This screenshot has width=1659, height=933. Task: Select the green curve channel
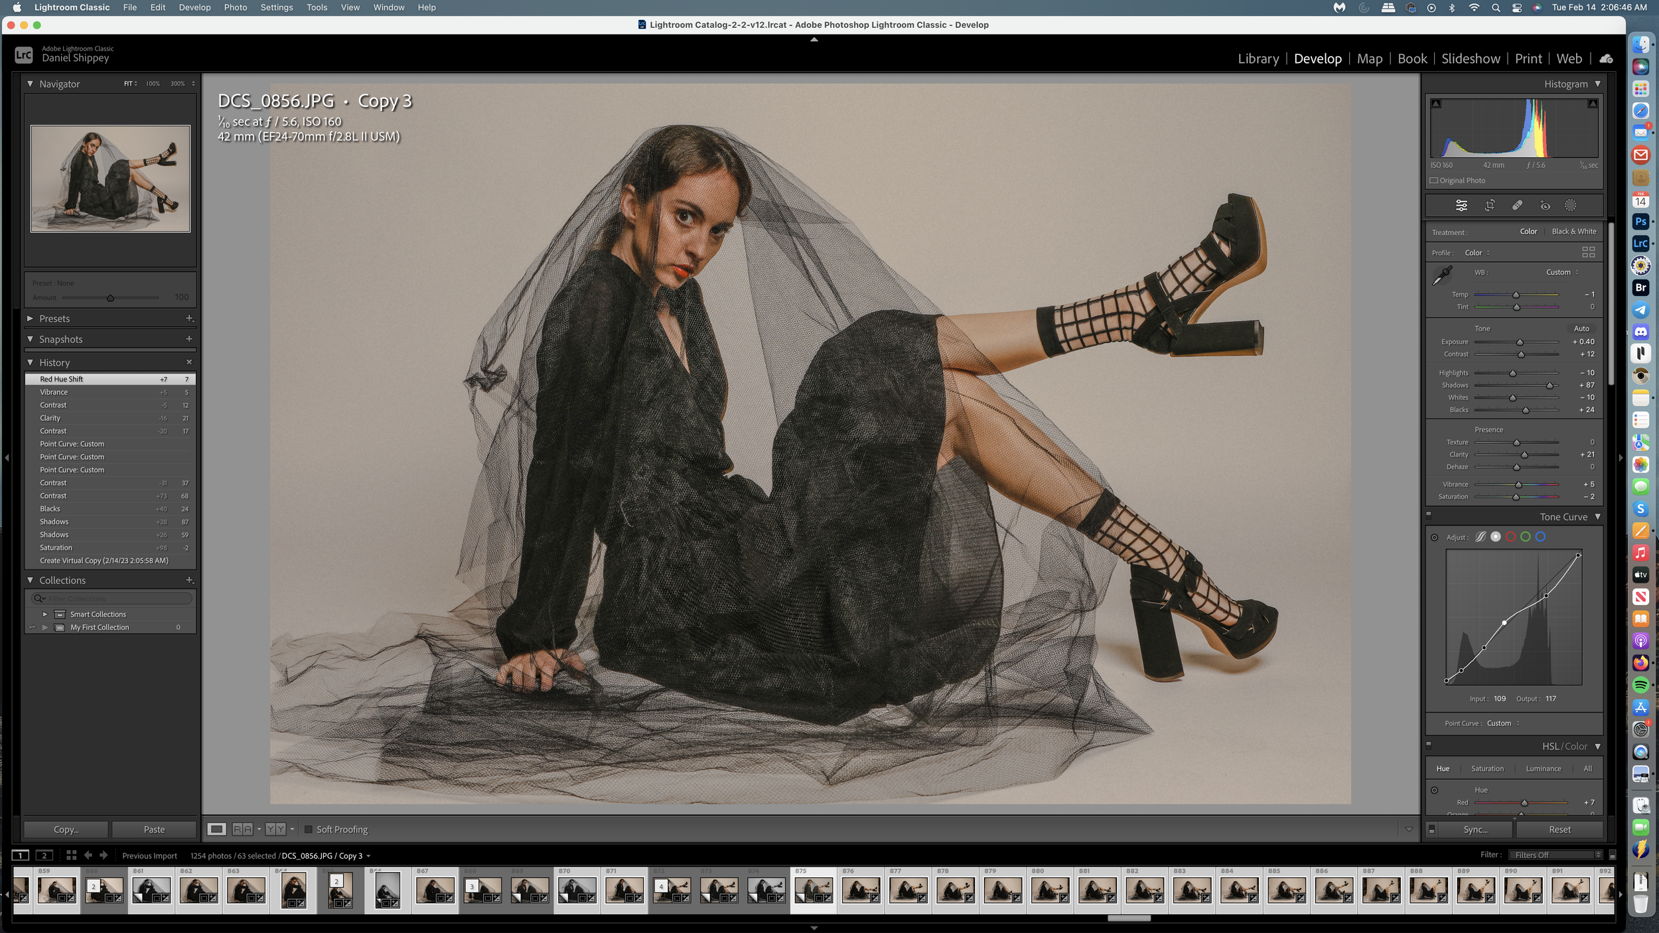tap(1526, 537)
